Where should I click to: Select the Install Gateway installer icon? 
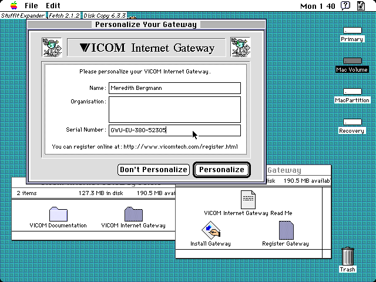click(211, 230)
